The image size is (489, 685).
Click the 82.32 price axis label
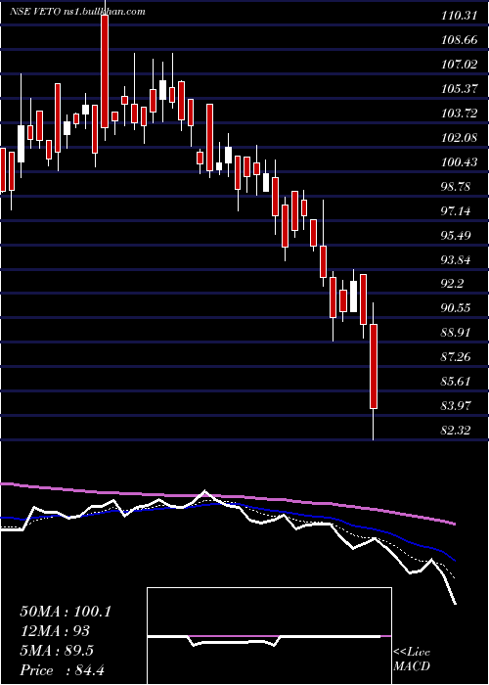pos(457,431)
